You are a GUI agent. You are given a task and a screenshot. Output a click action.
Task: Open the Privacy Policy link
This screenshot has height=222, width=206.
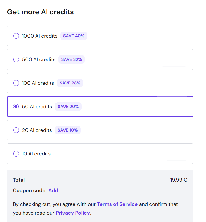pos(73,213)
